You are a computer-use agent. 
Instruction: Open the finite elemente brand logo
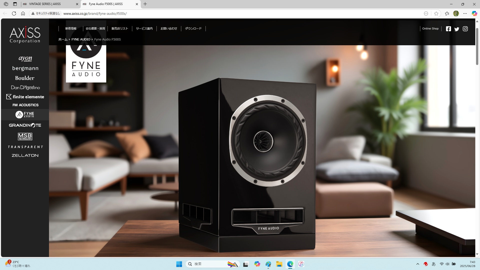coord(25,97)
